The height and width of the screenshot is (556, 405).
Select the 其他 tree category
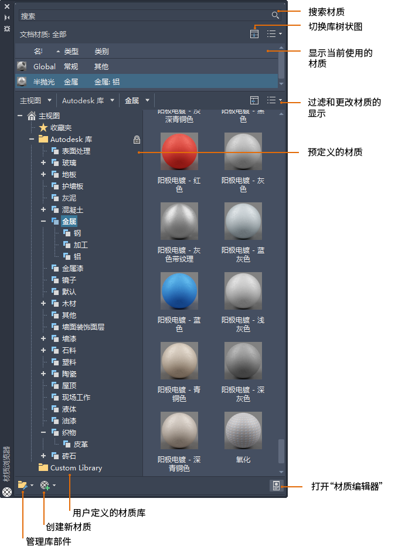coord(64,315)
